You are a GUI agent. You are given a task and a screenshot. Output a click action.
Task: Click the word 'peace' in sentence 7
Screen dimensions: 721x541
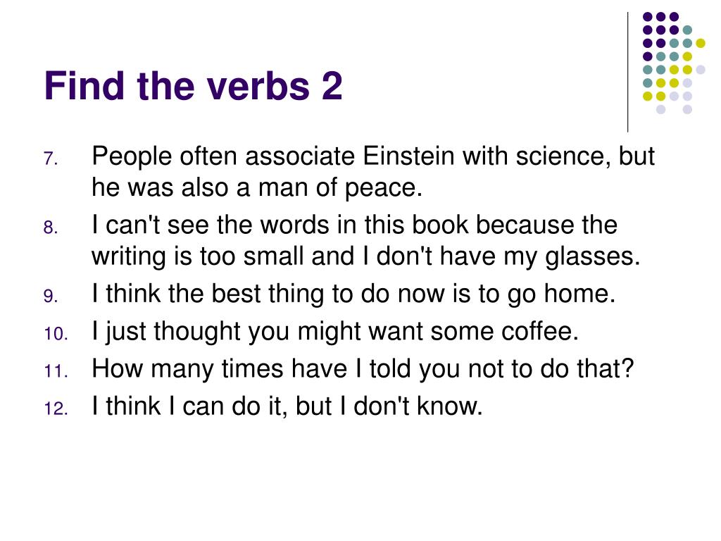[x=381, y=189]
